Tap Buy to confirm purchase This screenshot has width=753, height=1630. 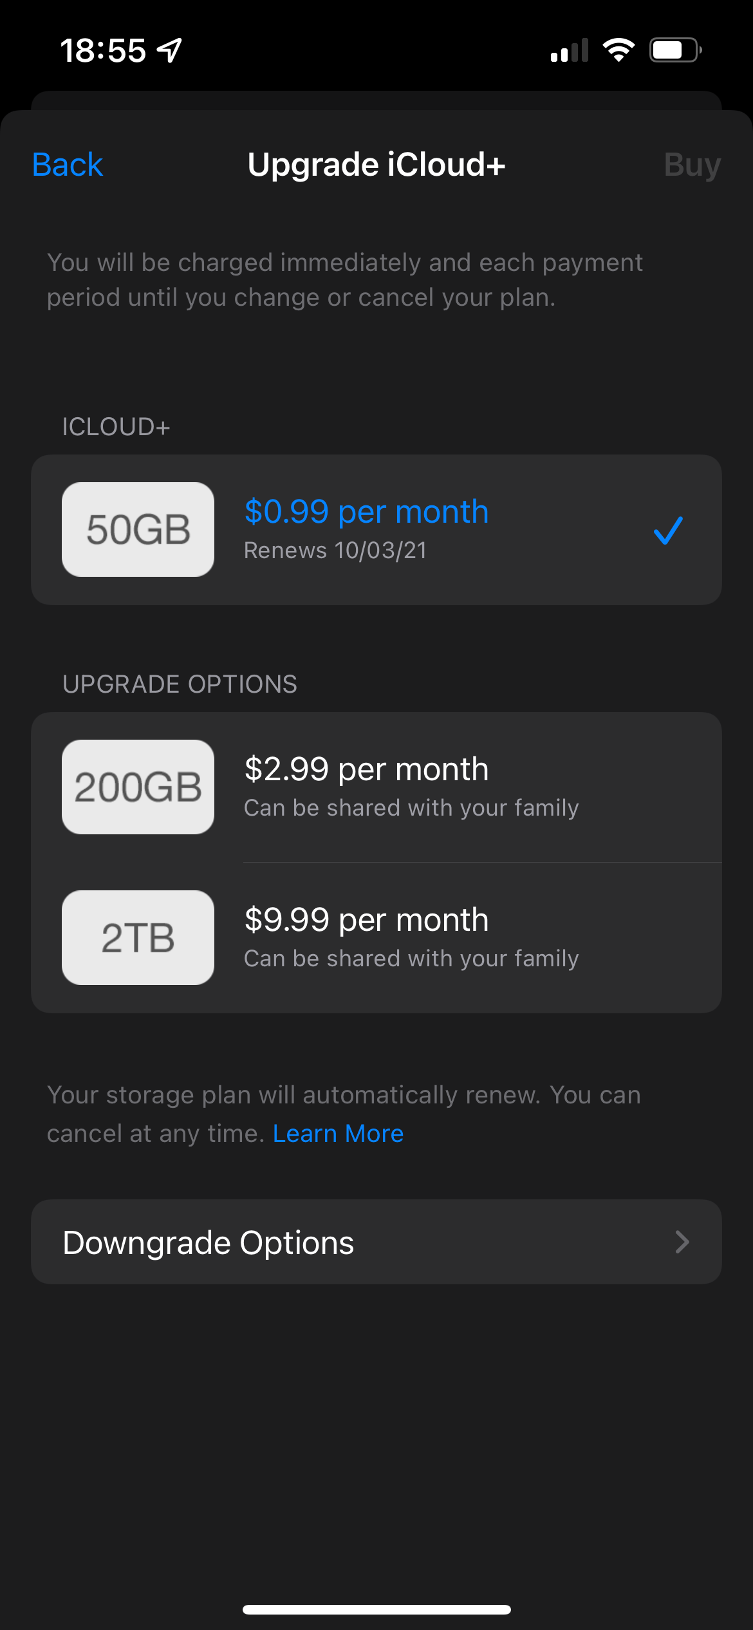point(692,164)
